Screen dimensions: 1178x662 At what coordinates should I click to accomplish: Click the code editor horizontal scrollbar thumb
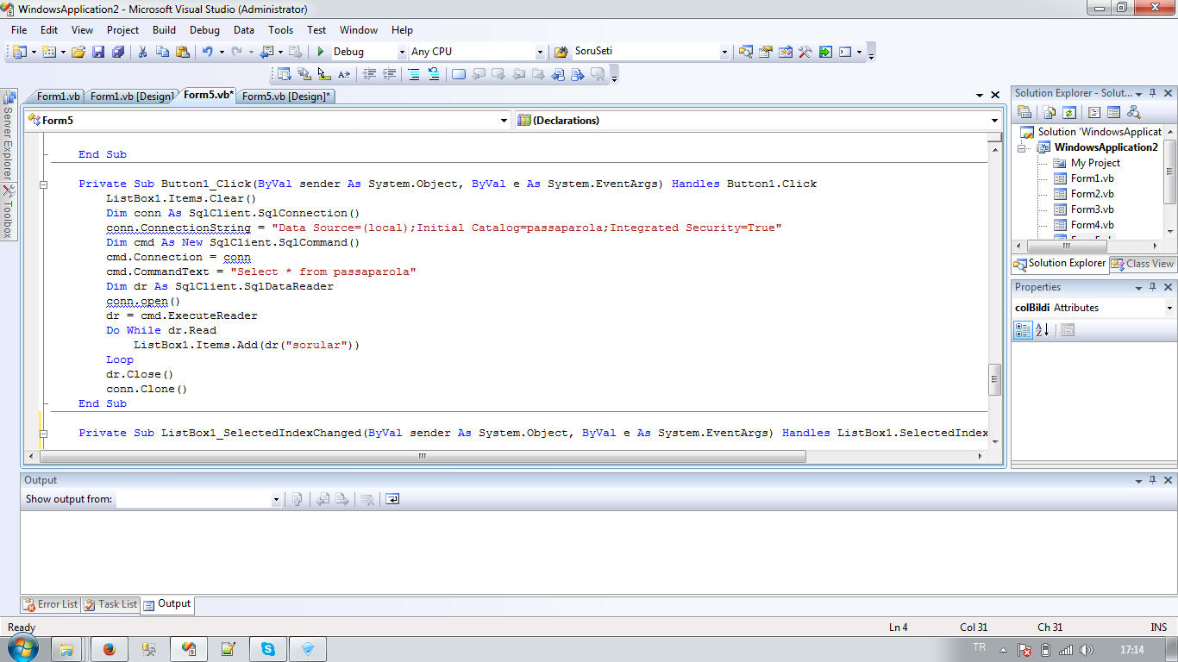pos(423,457)
